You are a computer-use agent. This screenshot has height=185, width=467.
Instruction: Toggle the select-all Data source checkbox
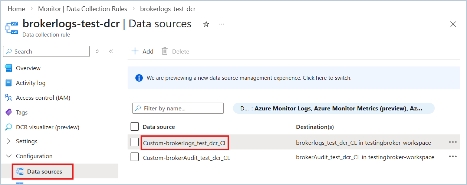(x=135, y=127)
